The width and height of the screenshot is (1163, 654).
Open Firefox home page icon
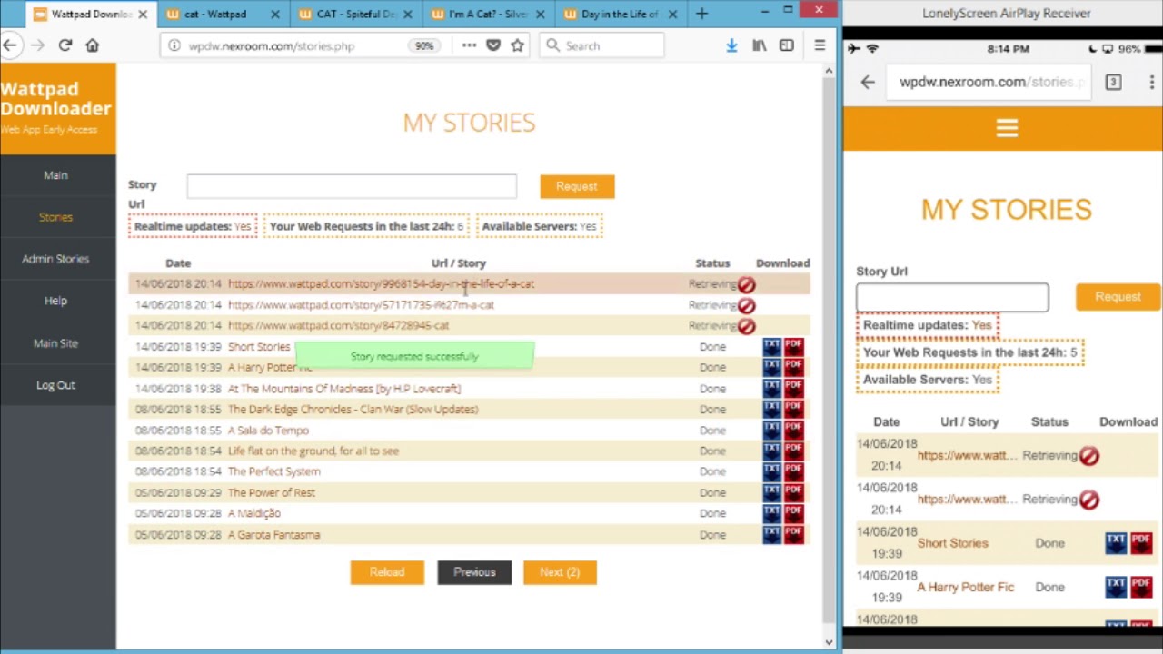coord(92,45)
